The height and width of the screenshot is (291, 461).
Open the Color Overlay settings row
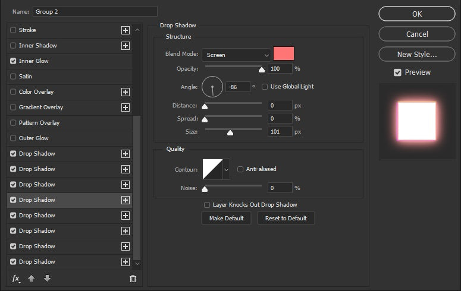(70, 92)
